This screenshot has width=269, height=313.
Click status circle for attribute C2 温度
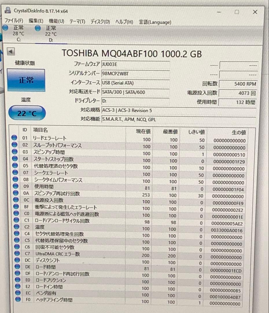(16, 227)
